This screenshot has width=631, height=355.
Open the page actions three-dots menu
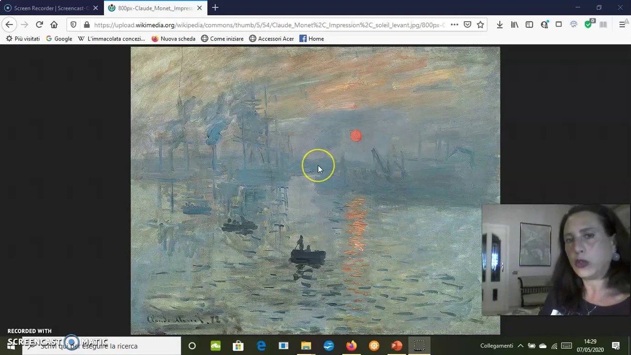point(455,25)
